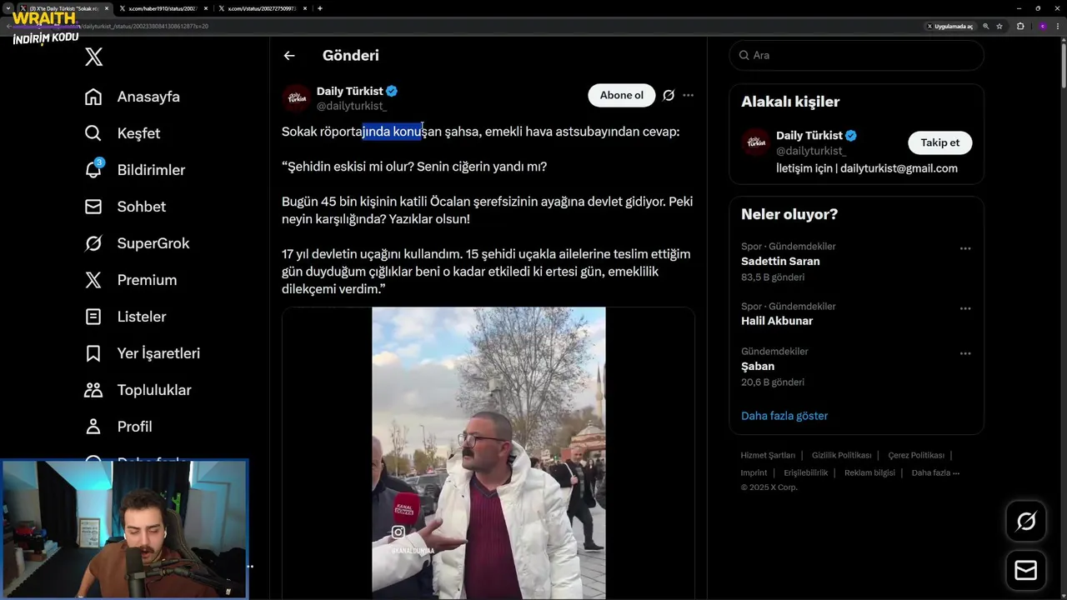The width and height of the screenshot is (1067, 600).
Task: Open the post's three-dot menu
Action: pyautogui.click(x=688, y=95)
